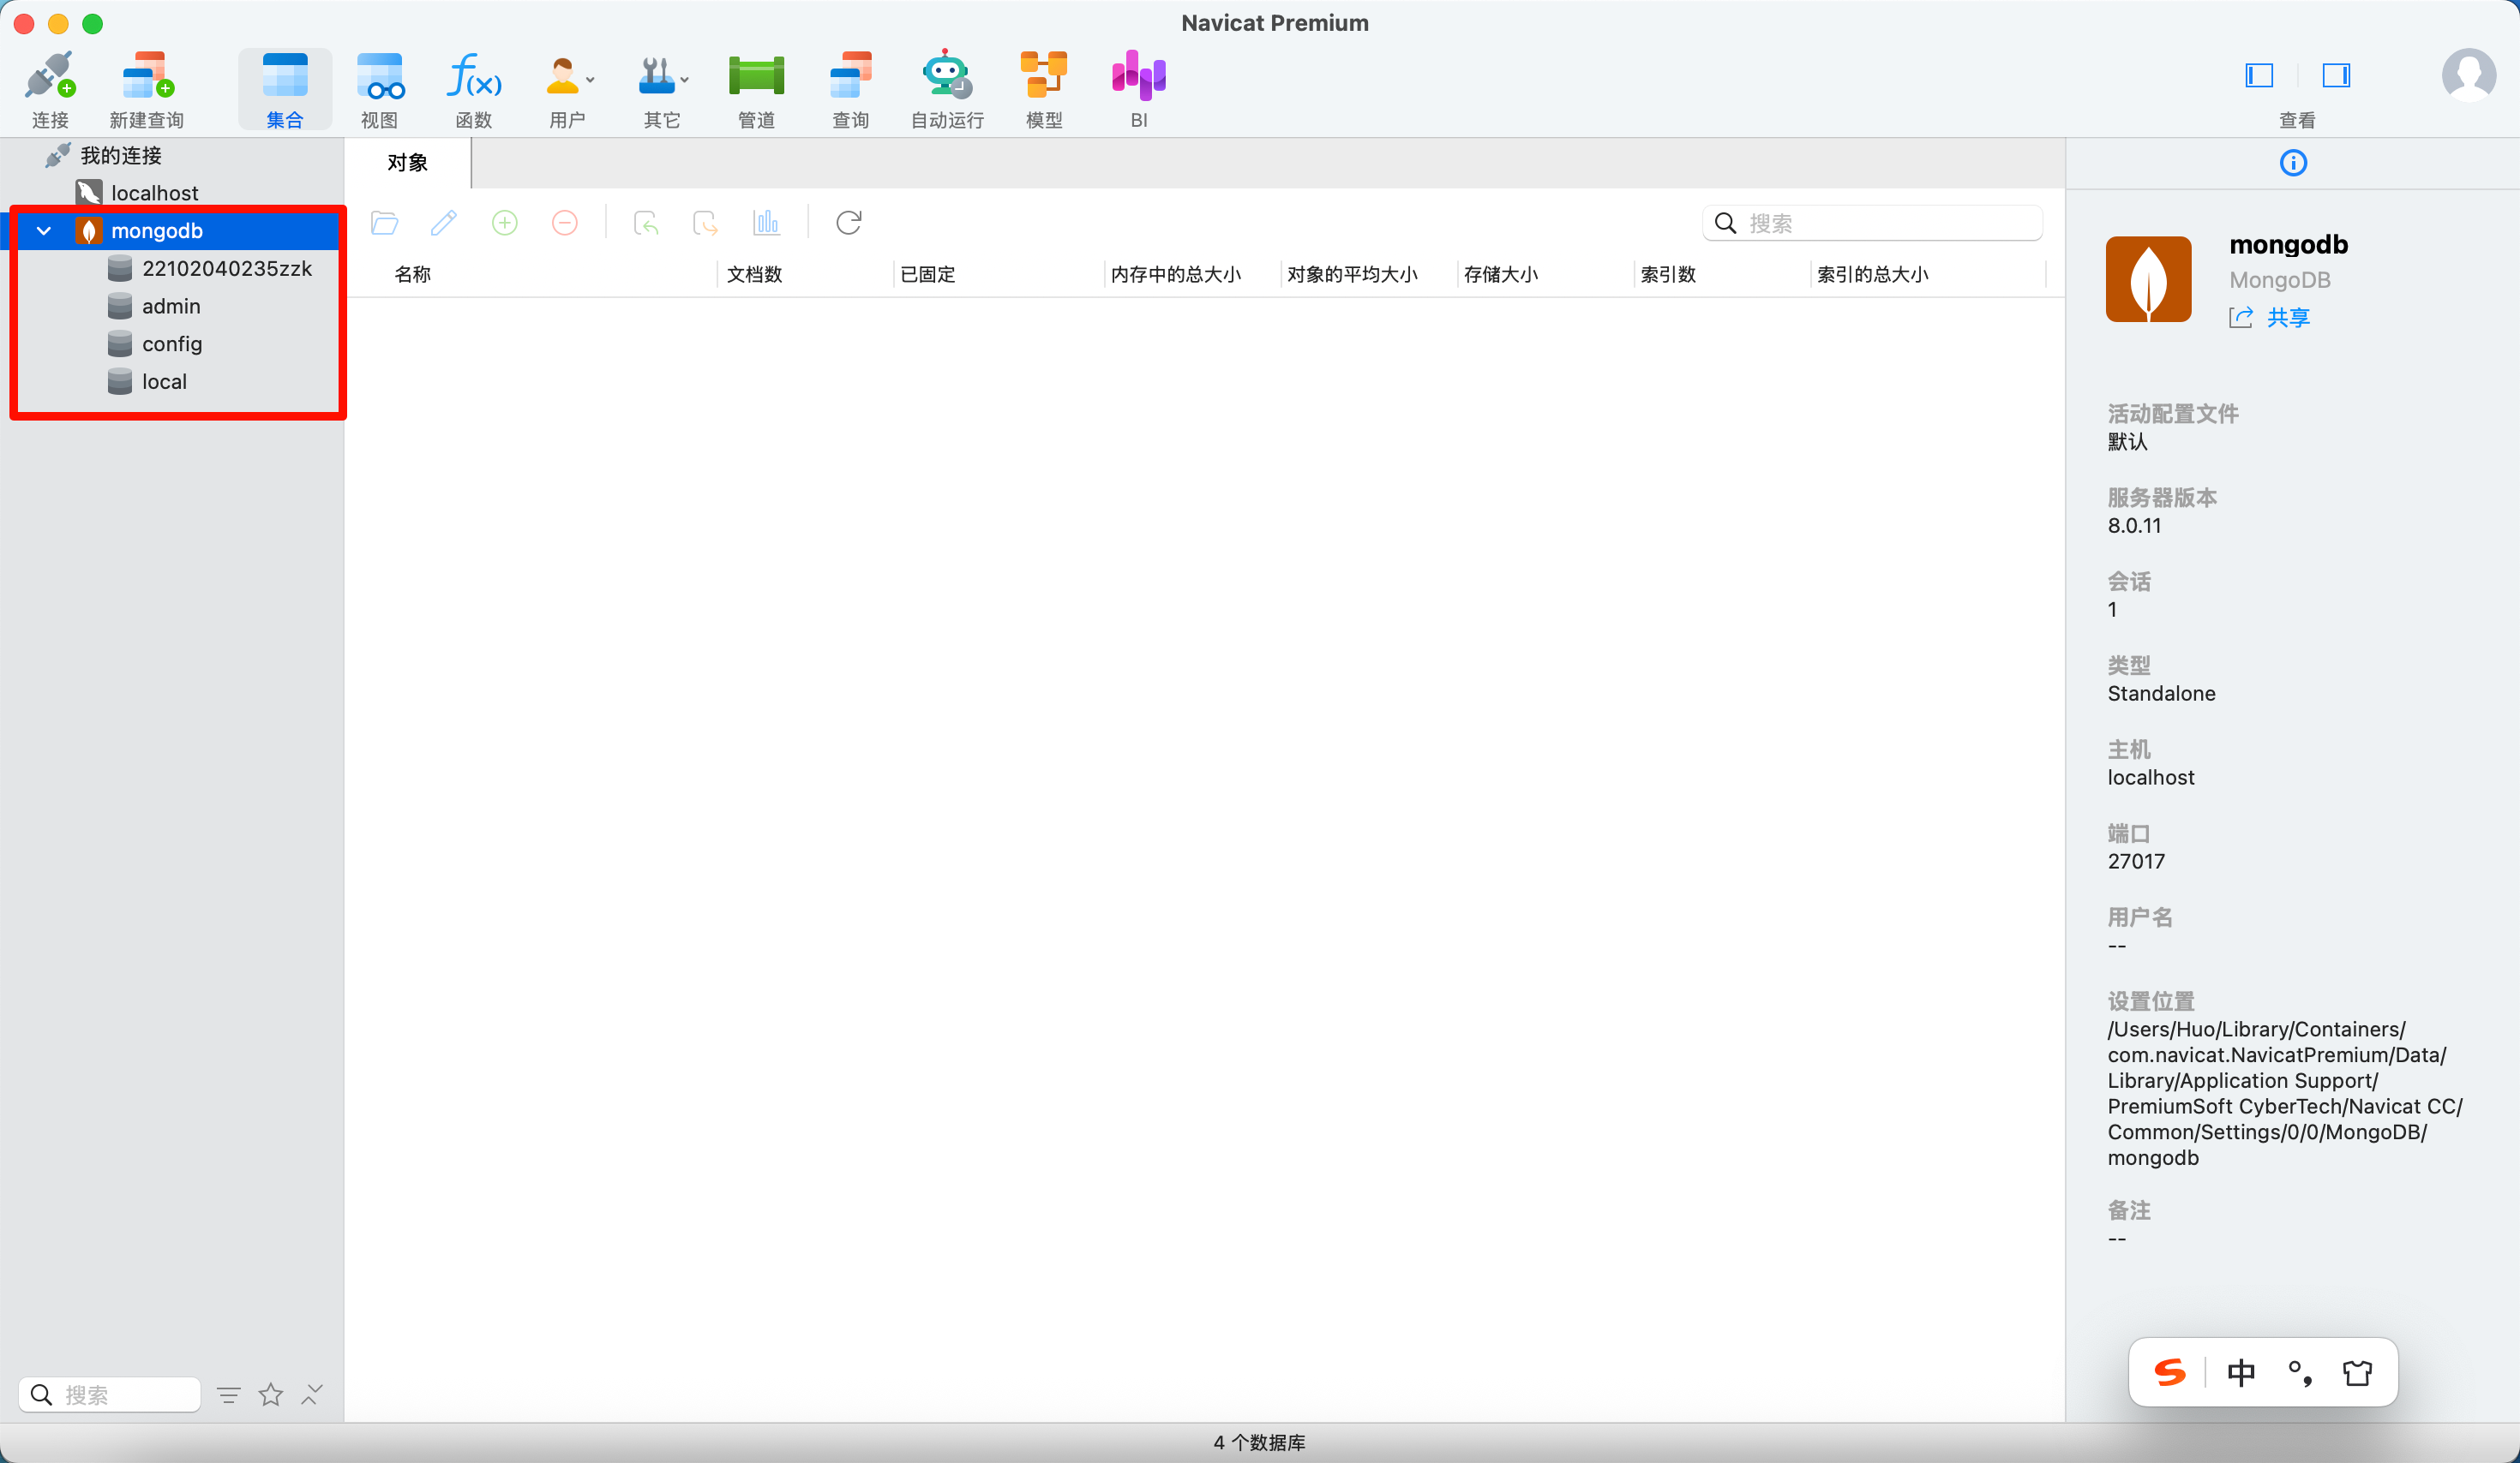Launch the BI chart icon
The width and height of the screenshot is (2520, 1463).
(x=1138, y=77)
